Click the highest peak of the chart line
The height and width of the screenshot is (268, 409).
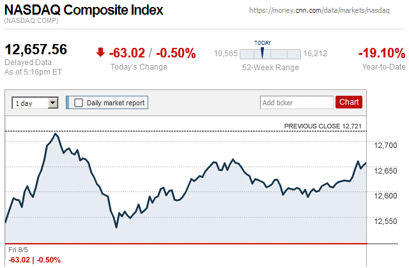pos(56,134)
